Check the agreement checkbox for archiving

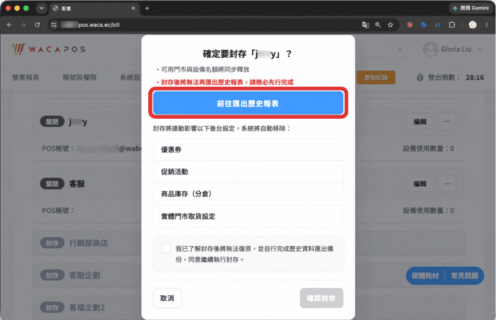(166, 249)
